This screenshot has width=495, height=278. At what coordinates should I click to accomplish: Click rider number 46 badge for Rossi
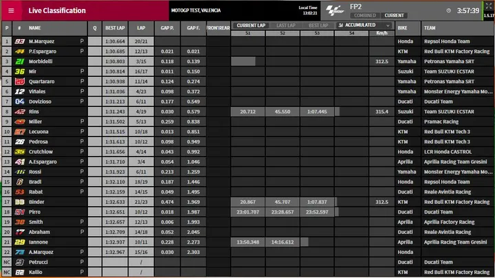pos(19,172)
